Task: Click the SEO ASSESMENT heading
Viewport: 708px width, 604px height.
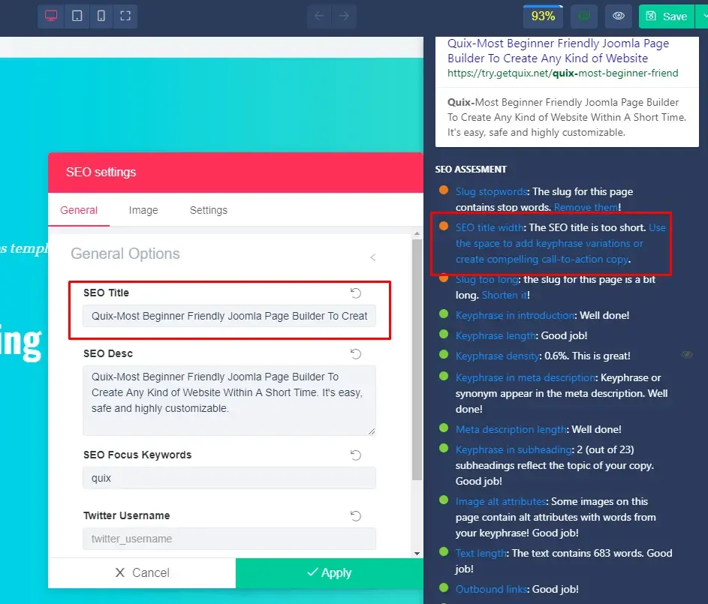Action: coord(471,170)
